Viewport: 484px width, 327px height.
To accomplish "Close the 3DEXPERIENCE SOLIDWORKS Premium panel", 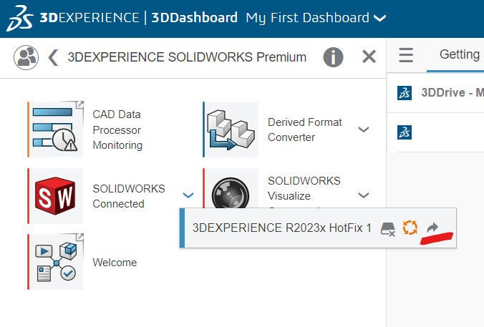I will pos(369,57).
